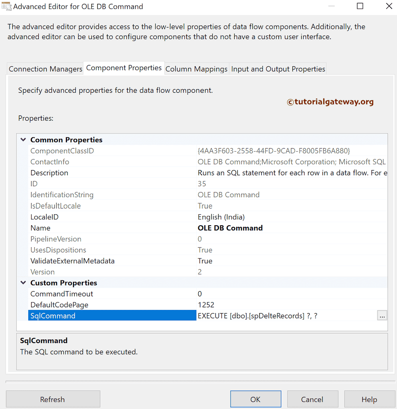This screenshot has width=397, height=409.
Task: Dismiss the dialog via Cancel
Action: tap(312, 399)
